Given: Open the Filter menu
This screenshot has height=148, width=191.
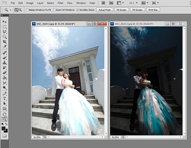Looking at the screenshot, I should [x=60, y=3].
